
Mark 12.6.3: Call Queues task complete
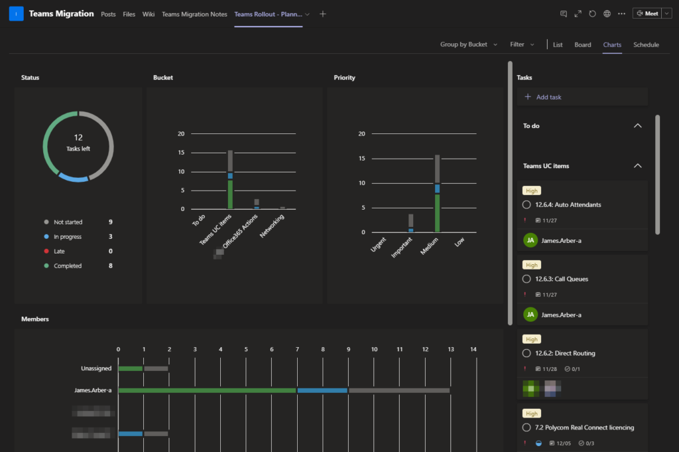click(x=526, y=279)
